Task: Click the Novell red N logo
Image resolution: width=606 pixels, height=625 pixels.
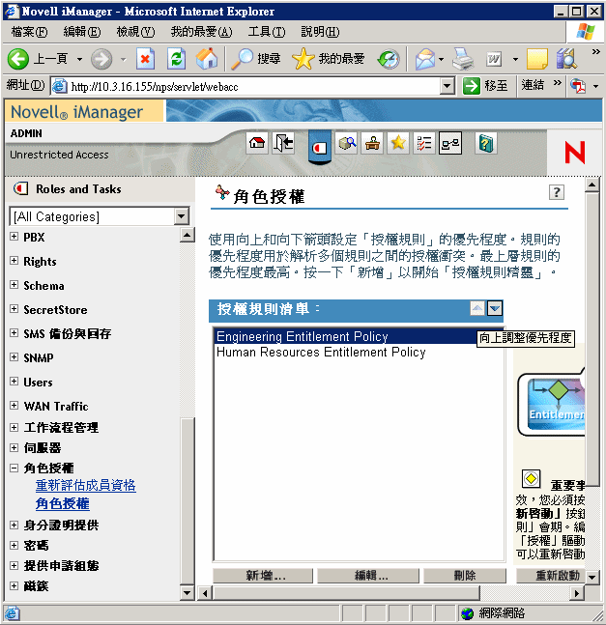Action: [574, 153]
